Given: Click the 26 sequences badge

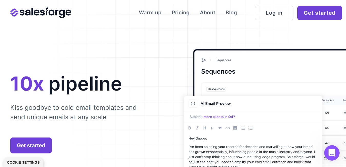Looking at the screenshot, I should (x=216, y=89).
